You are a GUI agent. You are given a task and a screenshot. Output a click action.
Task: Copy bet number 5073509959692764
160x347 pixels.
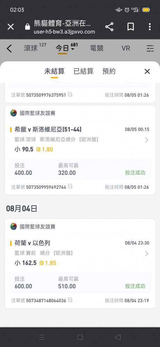pyautogui.click(x=70, y=187)
